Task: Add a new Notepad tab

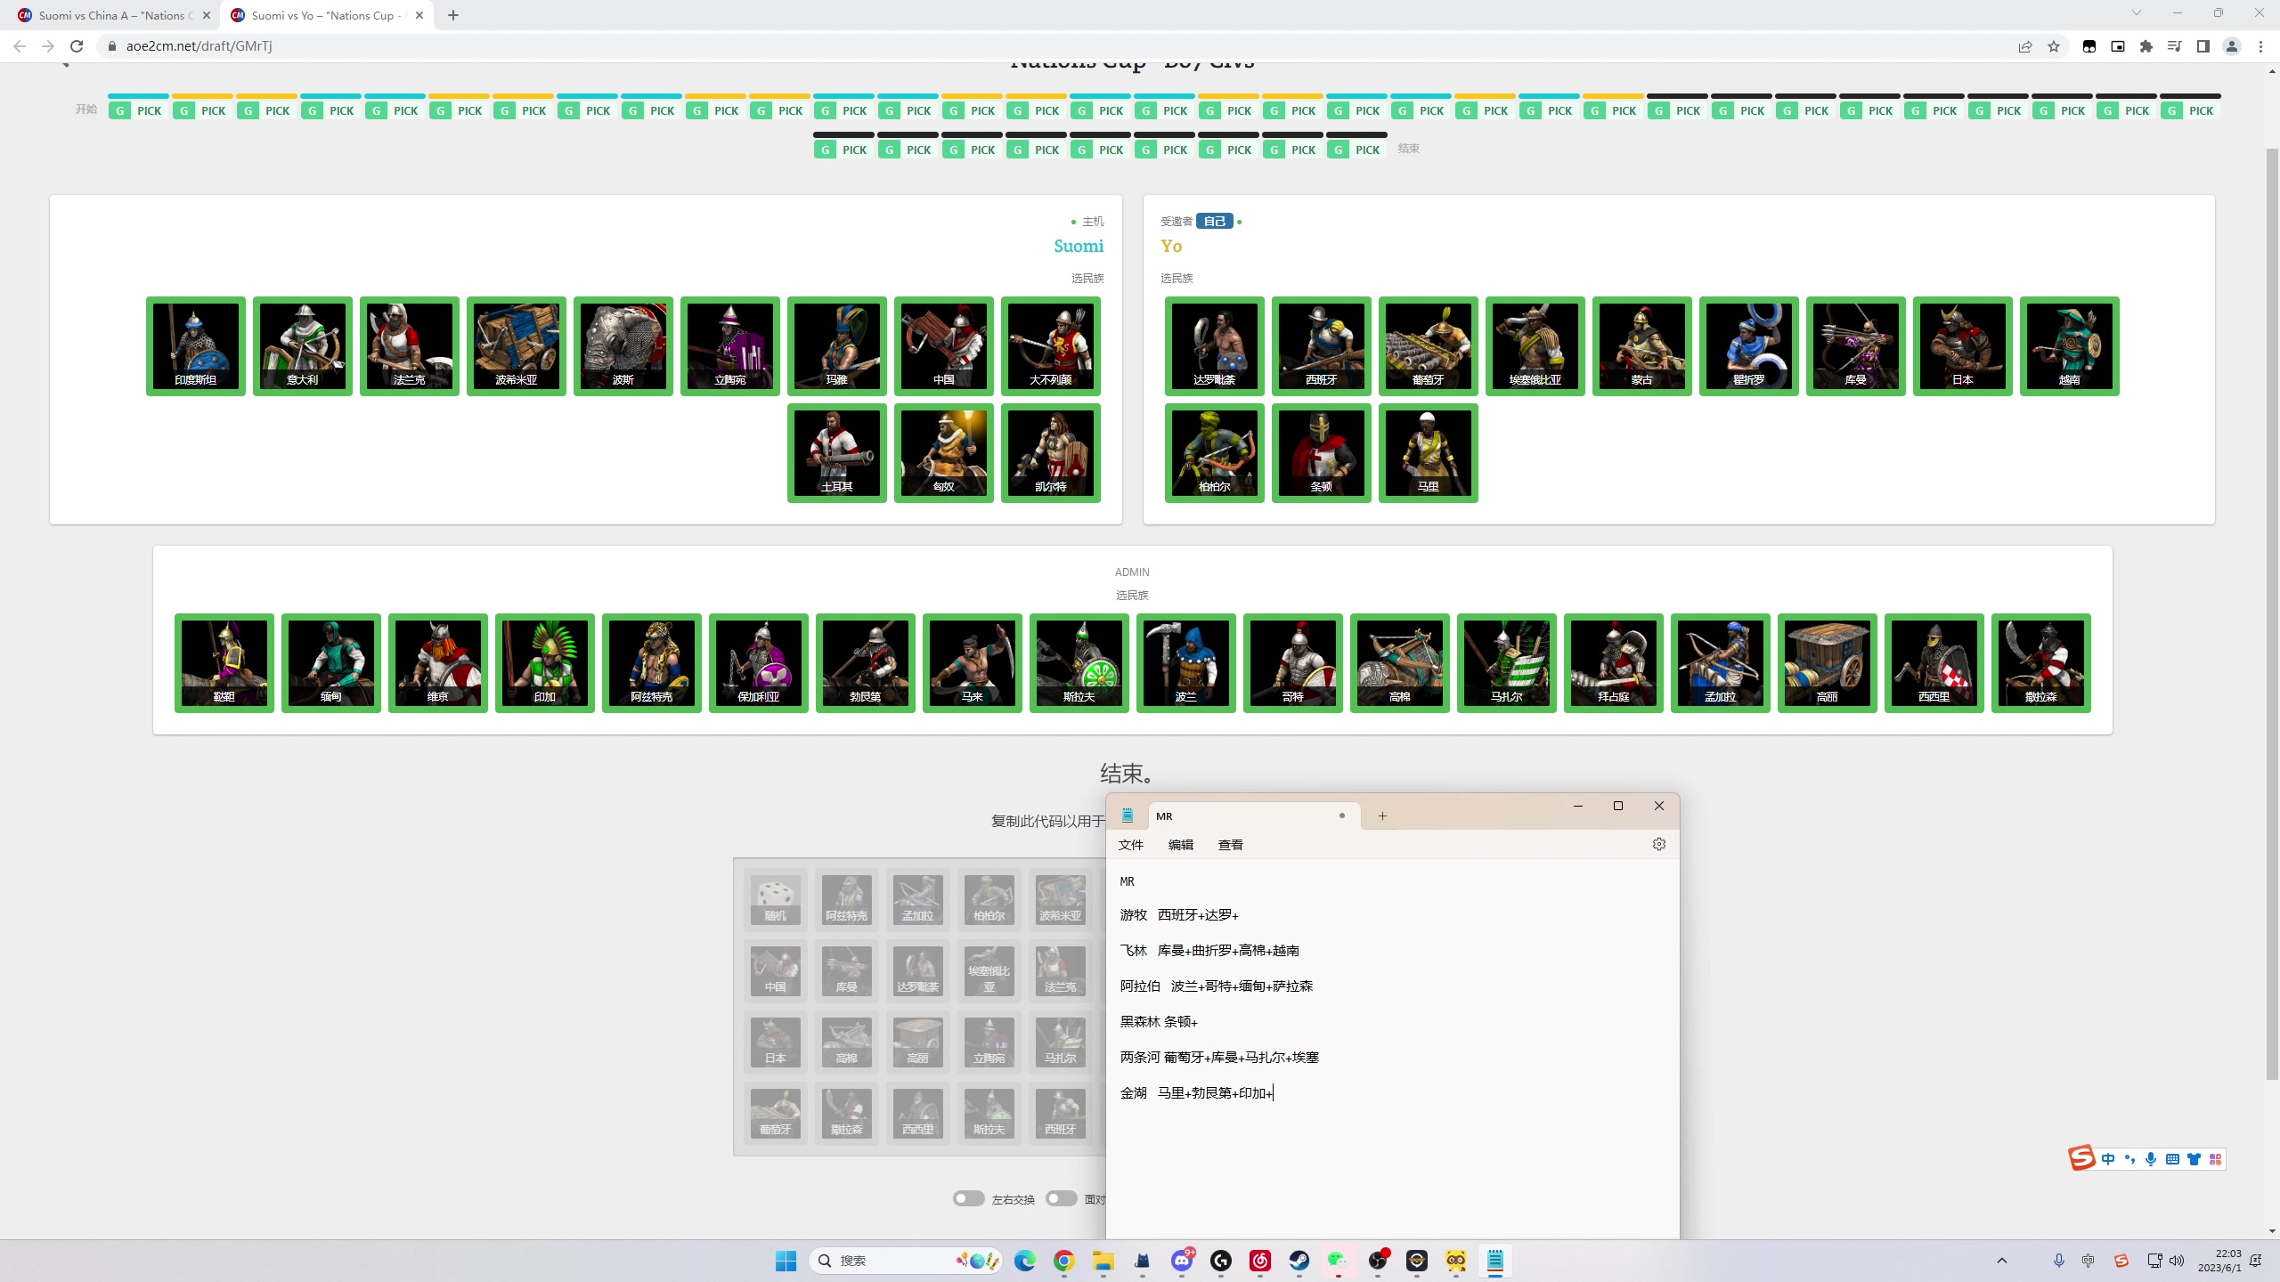Action: point(1382,815)
